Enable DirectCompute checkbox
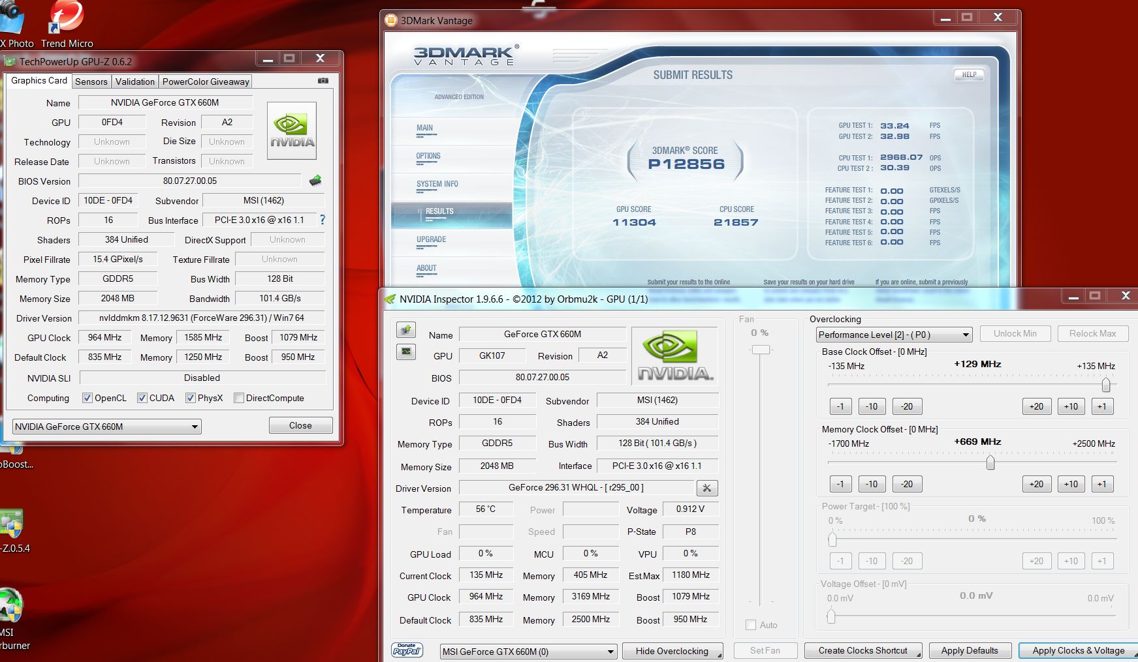This screenshot has width=1138, height=662. point(238,398)
